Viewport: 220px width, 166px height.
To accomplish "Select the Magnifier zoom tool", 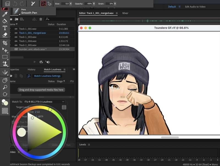I will tap(5, 87).
